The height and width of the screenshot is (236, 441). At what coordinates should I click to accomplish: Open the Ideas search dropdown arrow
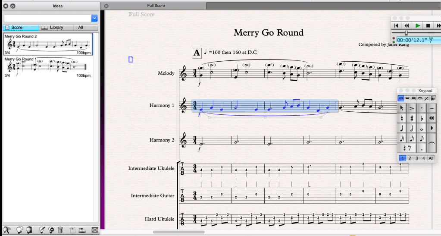(94, 18)
